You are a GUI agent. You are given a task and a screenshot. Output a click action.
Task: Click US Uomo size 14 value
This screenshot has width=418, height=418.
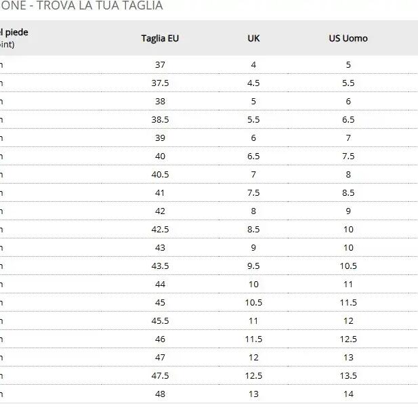348,394
